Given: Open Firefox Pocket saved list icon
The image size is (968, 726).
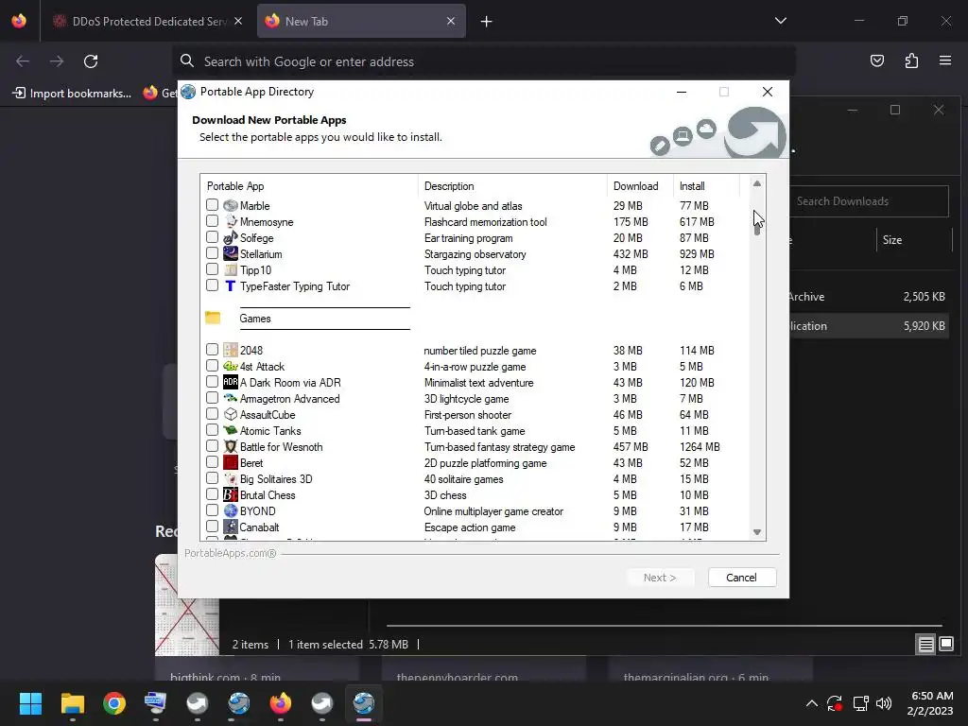Looking at the screenshot, I should tap(876, 60).
